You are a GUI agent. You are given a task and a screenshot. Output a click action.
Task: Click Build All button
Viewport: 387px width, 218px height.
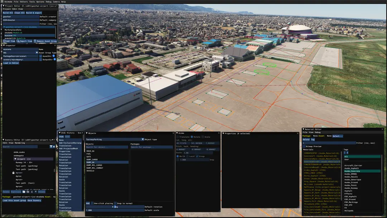pyautogui.click(x=8, y=13)
